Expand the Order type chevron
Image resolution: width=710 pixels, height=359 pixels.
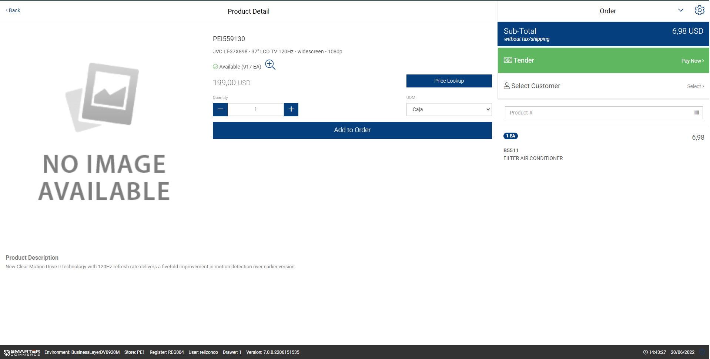(x=680, y=10)
